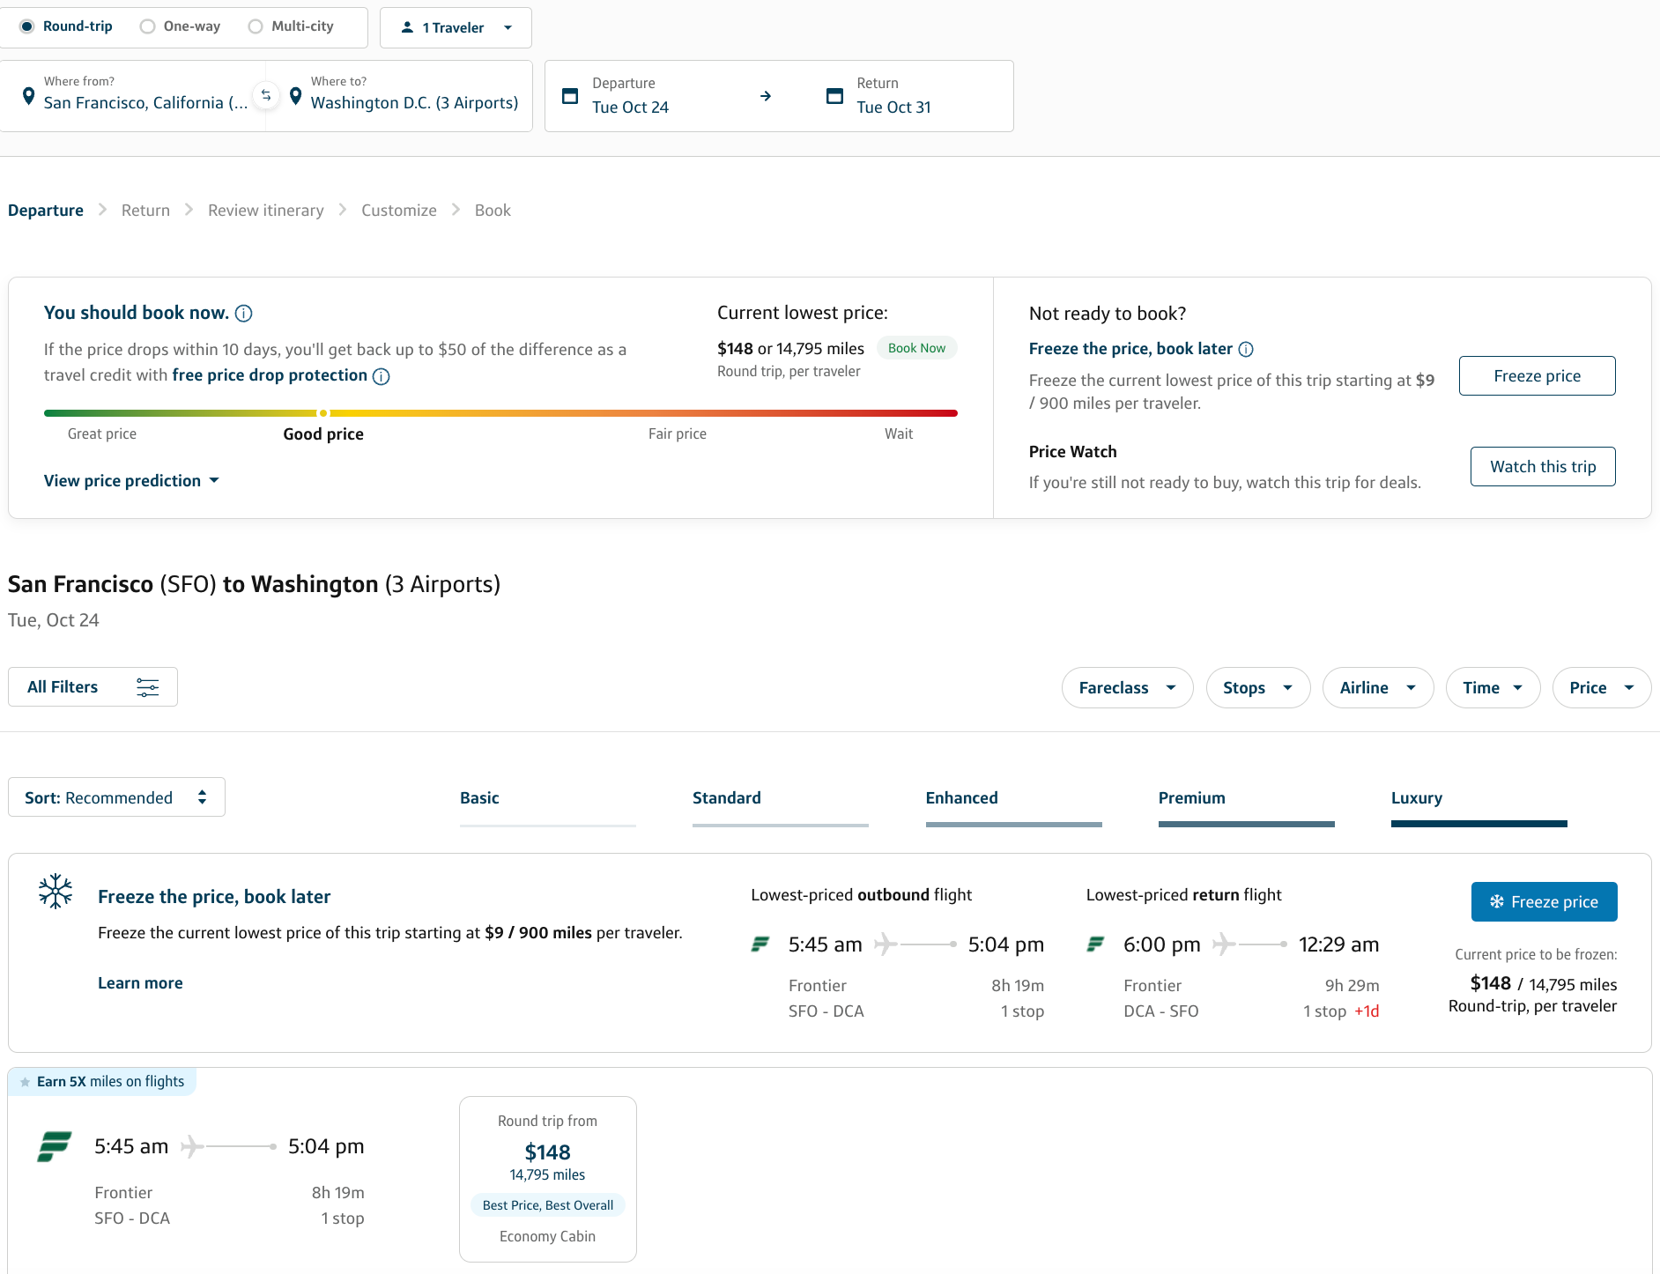Open the 1 Traveler dropdown
The width and height of the screenshot is (1660, 1274).
(455, 27)
